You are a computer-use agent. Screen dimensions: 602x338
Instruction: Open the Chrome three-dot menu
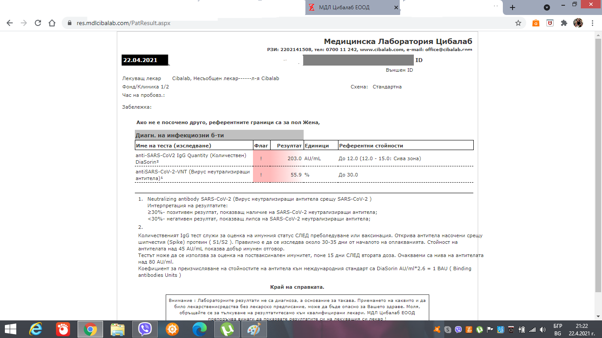tap(592, 23)
